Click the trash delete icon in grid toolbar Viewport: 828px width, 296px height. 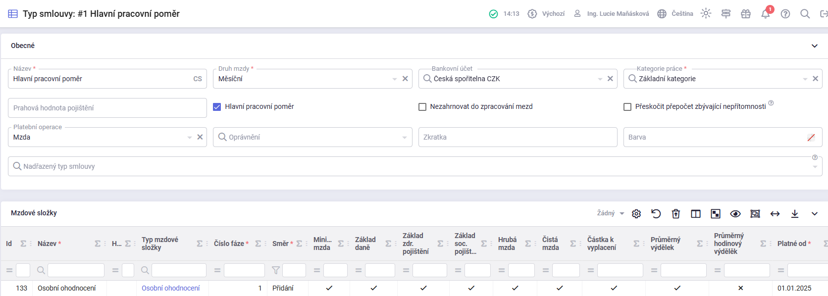[676, 214]
